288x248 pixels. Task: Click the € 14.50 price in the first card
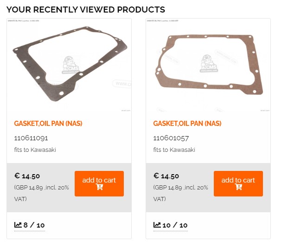tap(27, 176)
